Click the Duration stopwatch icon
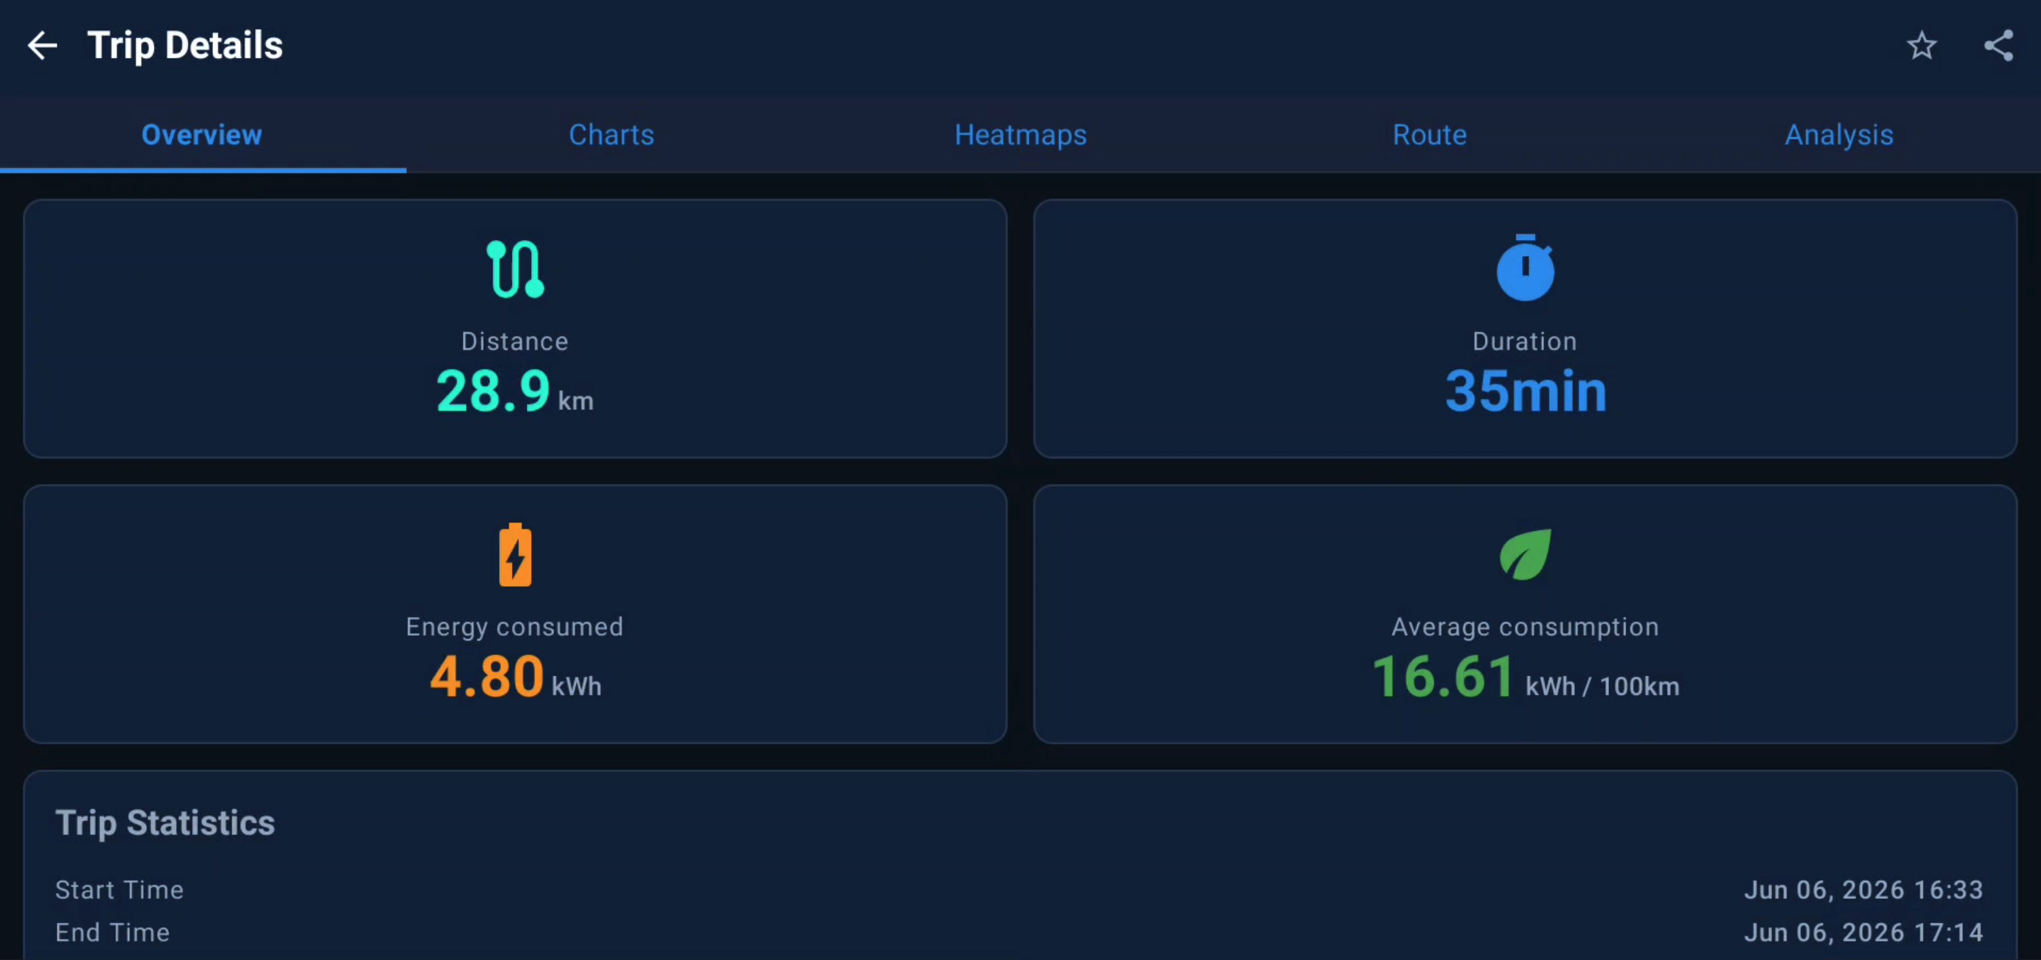The image size is (2041, 960). (1525, 267)
